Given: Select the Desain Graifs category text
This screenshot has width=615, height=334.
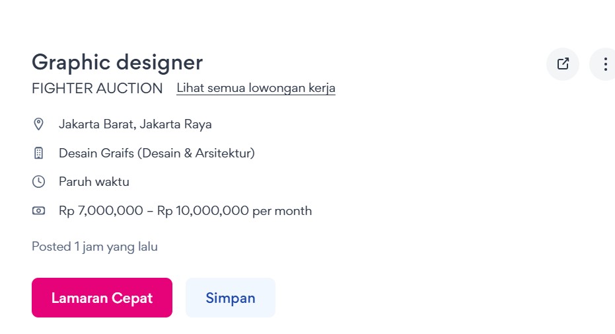Looking at the screenshot, I should point(96,153).
